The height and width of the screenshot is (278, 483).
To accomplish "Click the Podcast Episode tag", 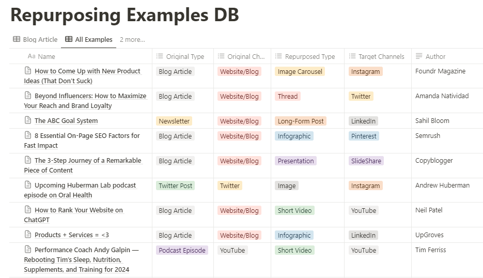I will point(182,250).
